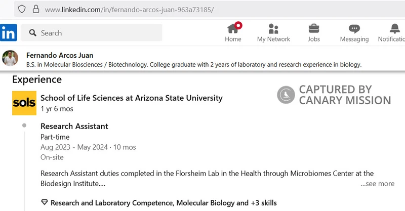Open Home from the navigation bar
405x211 pixels.
tap(233, 32)
